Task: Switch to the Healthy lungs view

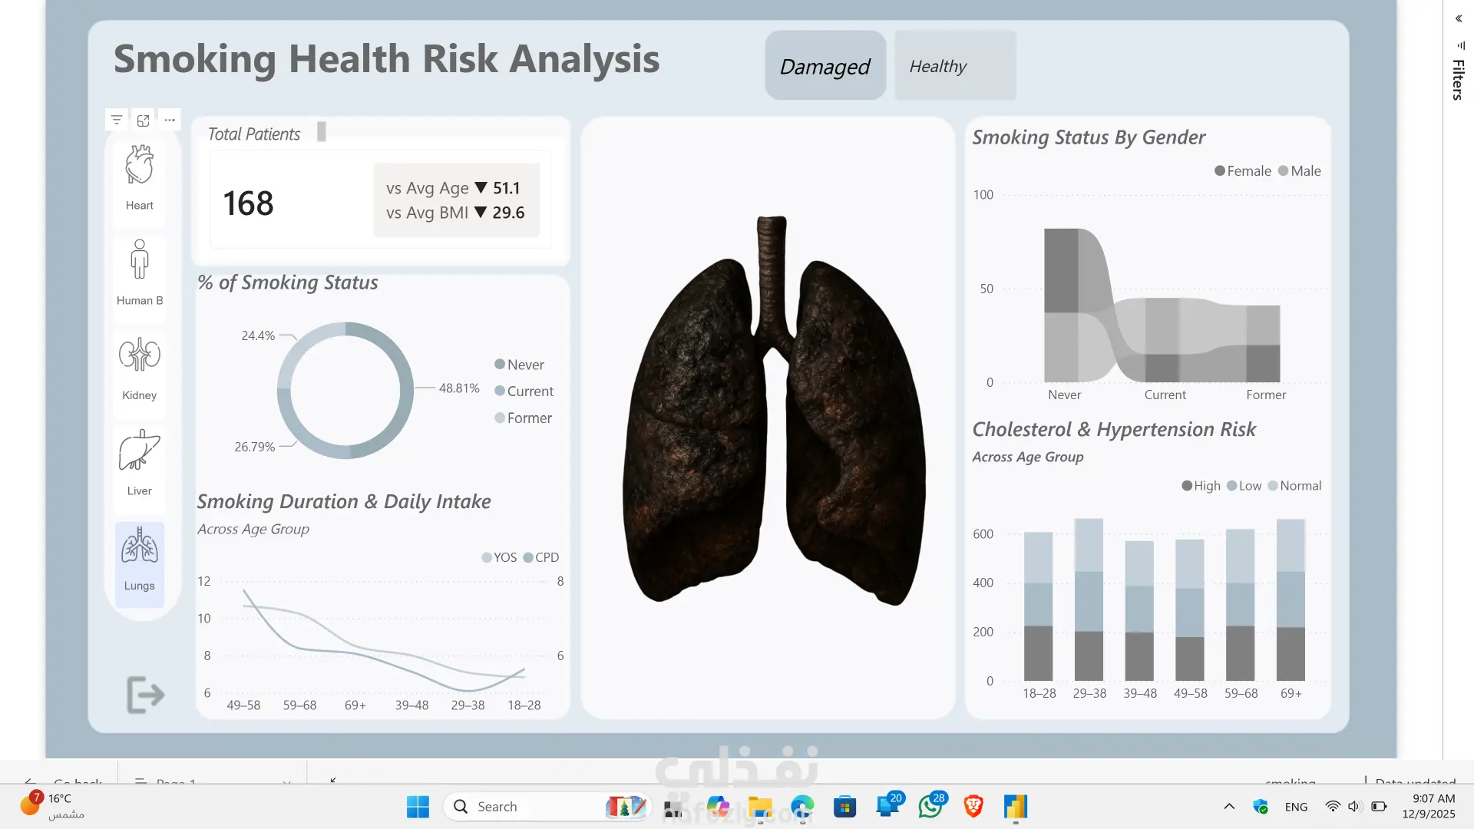Action: [x=954, y=66]
